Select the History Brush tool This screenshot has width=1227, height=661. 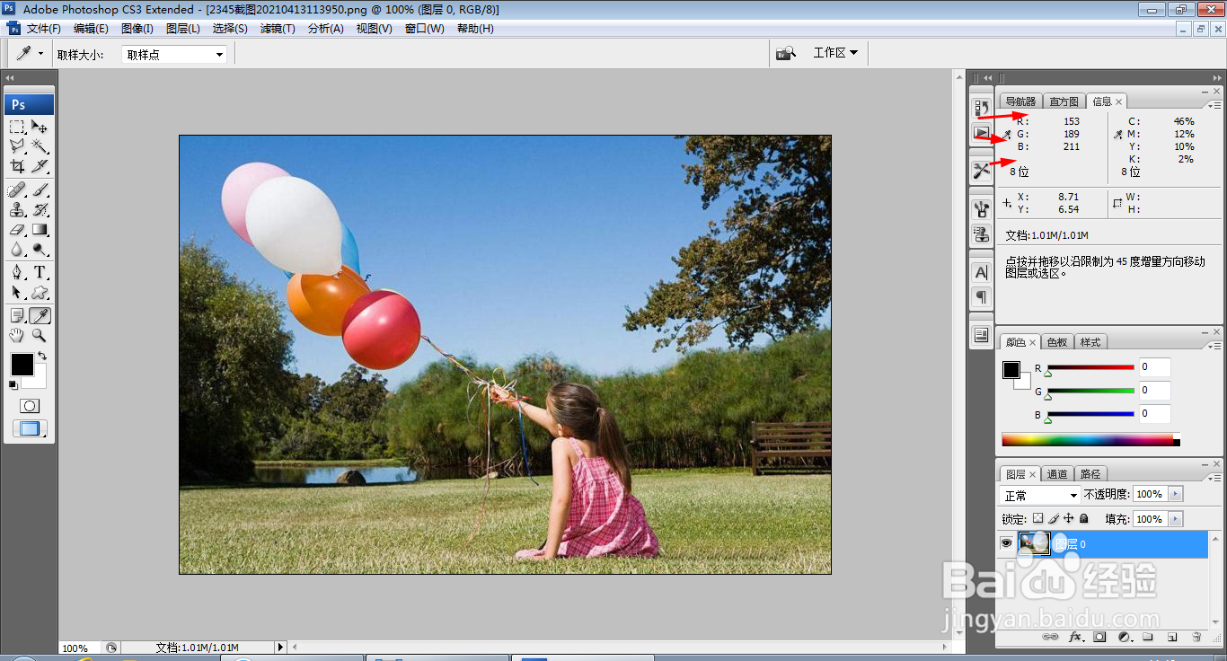point(40,209)
